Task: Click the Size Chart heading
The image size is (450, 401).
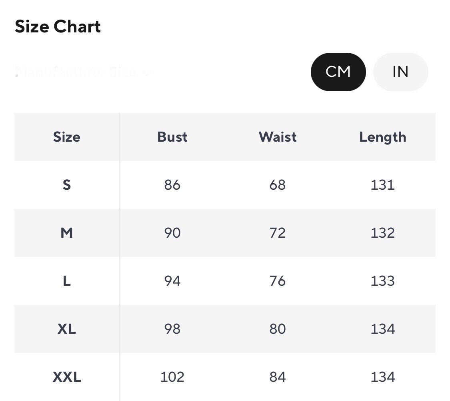Action: (x=58, y=27)
